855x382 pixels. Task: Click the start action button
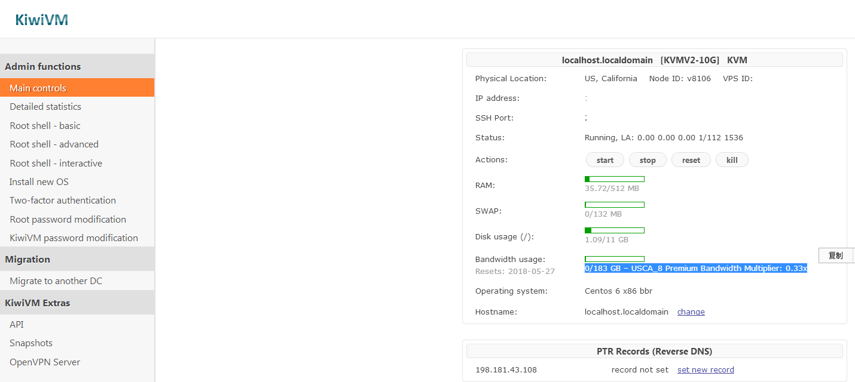pos(604,160)
